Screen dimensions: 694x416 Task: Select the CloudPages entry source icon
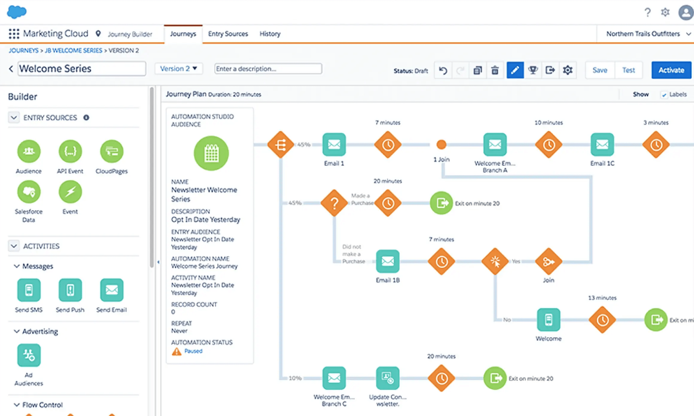click(x=112, y=151)
